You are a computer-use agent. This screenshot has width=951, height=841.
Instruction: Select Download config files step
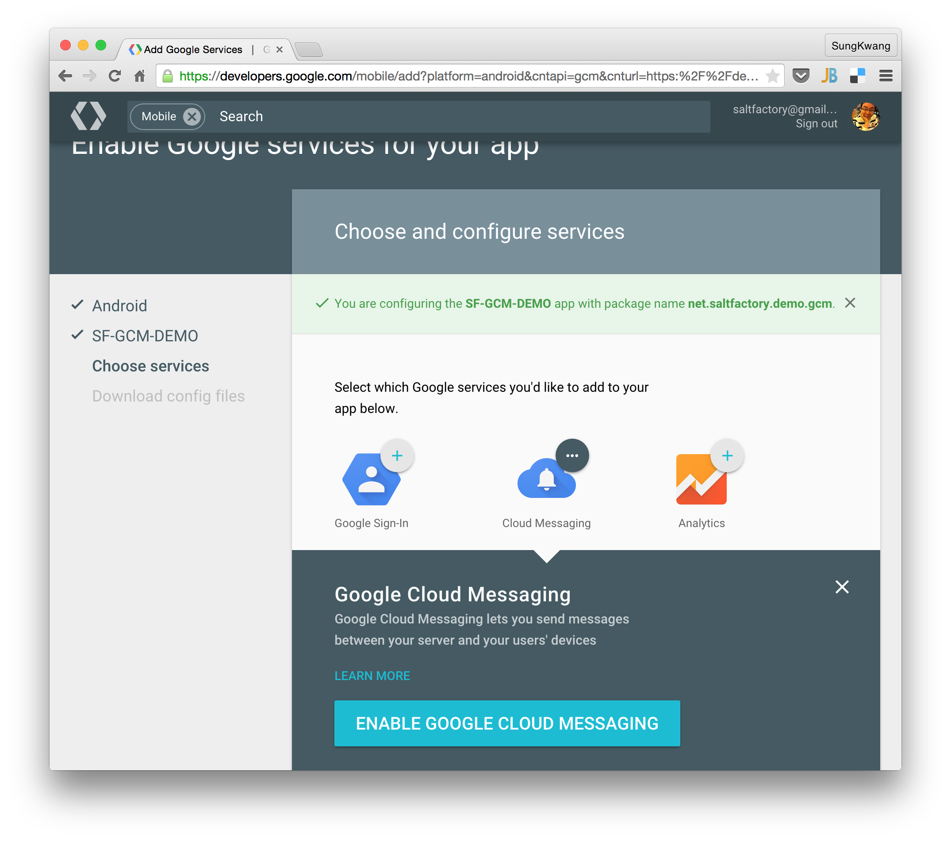pyautogui.click(x=168, y=396)
